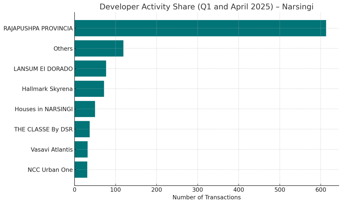Click the '0' tick label
342x204 pixels.
click(x=74, y=190)
